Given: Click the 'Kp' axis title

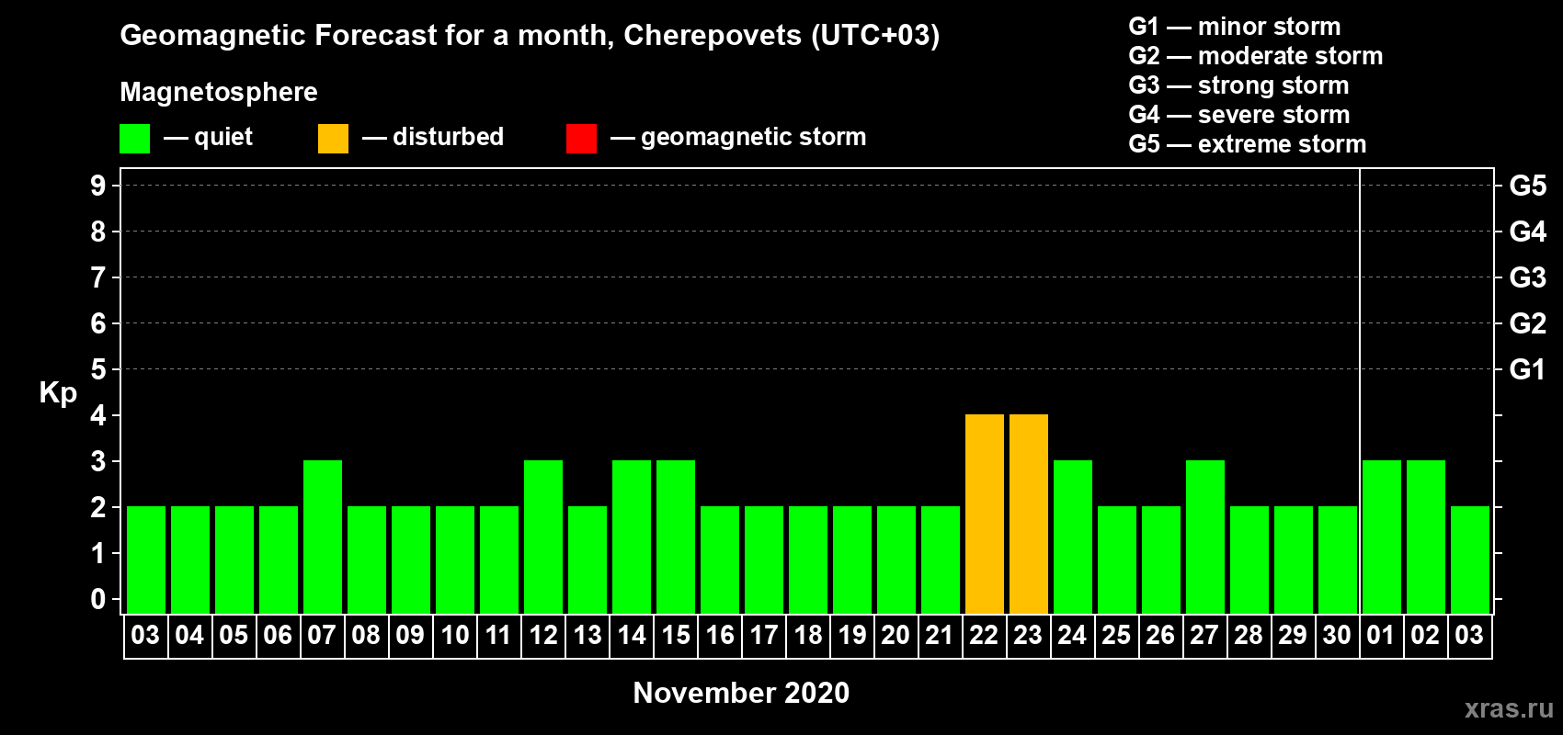Looking at the screenshot, I should coord(58,393).
